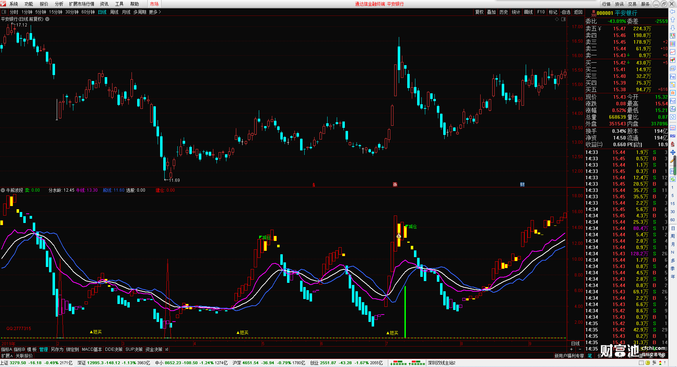The image size is (677, 367).
Task: Toggle the panel icon left of 分时
Action: pyautogui.click(x=4, y=12)
